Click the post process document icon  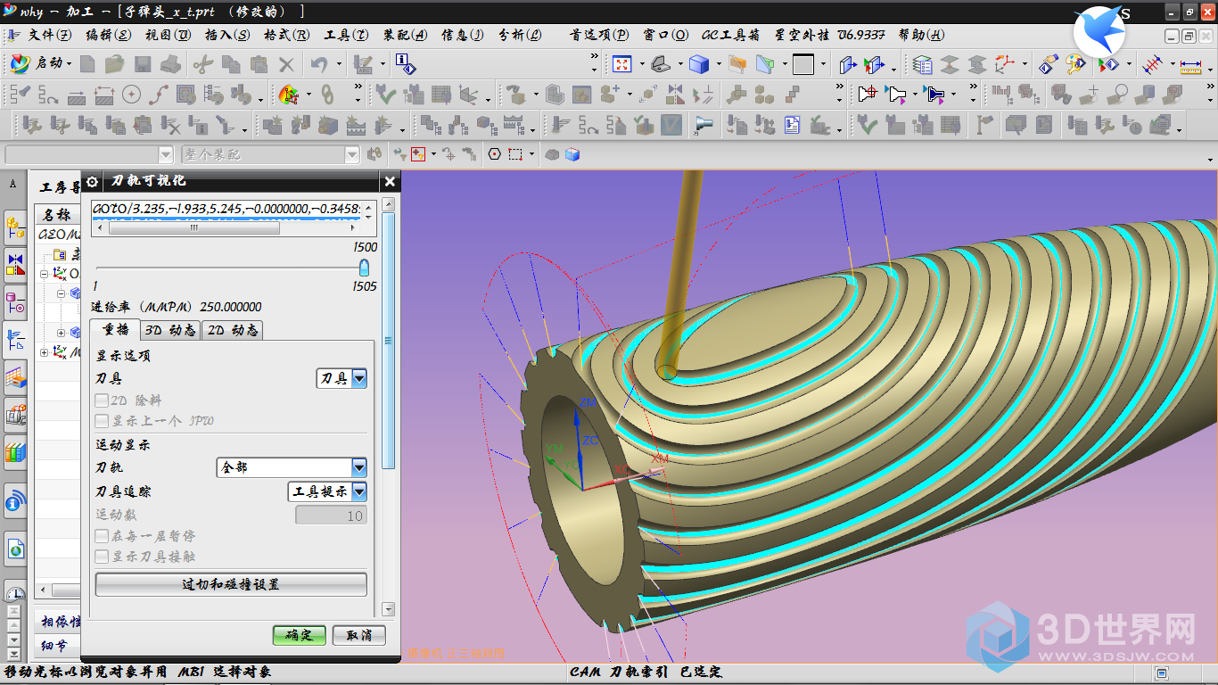[792, 125]
